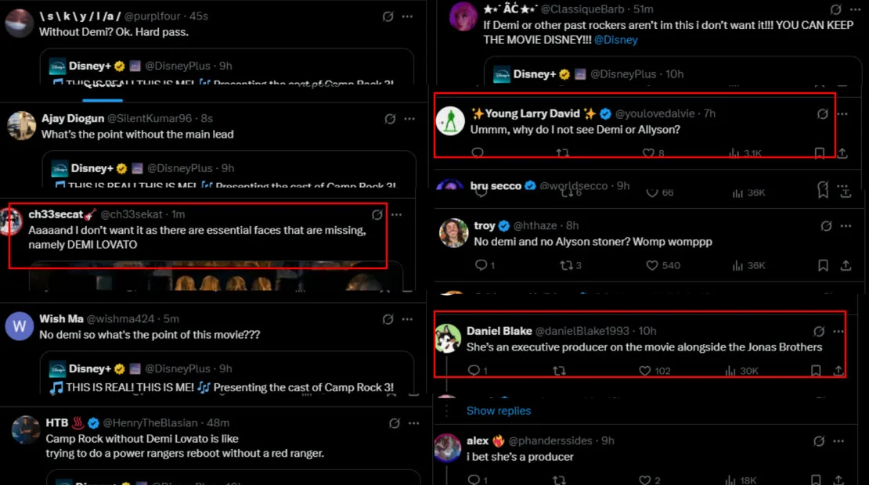Like Daniel Blake's tweet with 102 likes
869x485 pixels.
click(x=647, y=371)
